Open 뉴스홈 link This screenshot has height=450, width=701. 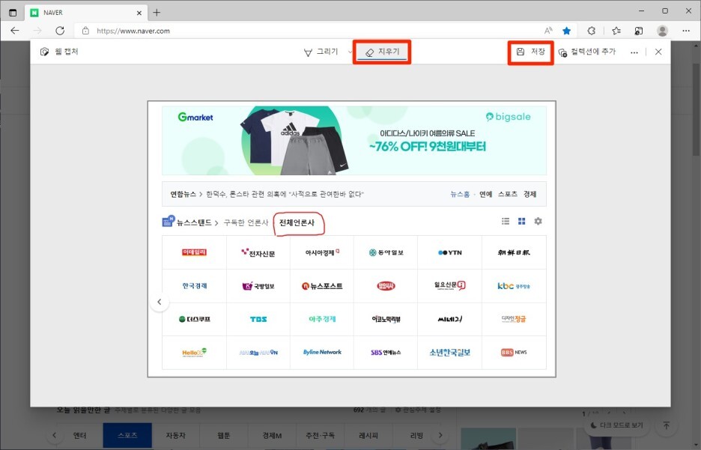[460, 194]
